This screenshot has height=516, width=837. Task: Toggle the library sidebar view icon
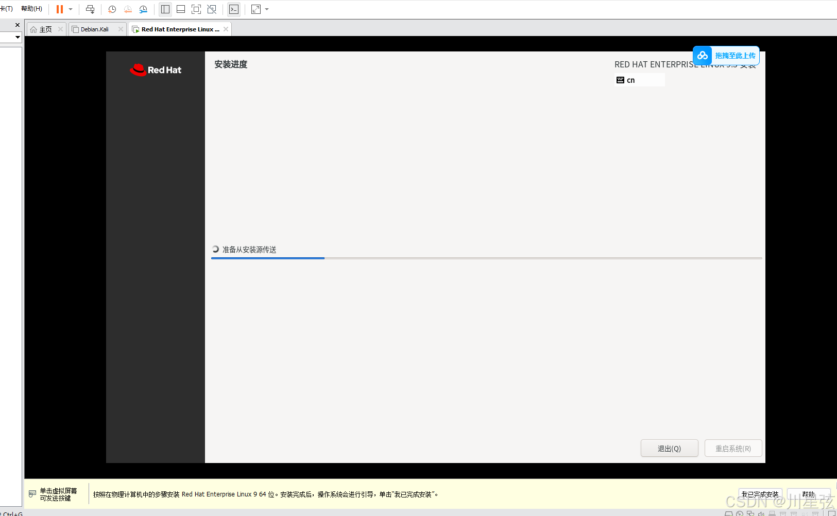(x=165, y=9)
